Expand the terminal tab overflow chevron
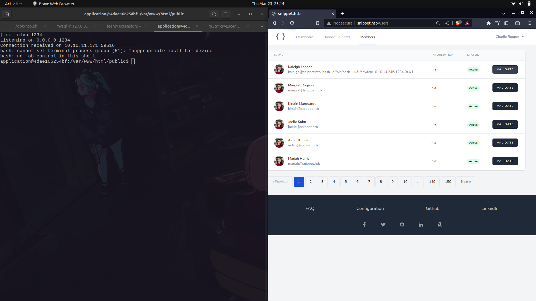Screen dimensions: 536x301 pos(262,26)
